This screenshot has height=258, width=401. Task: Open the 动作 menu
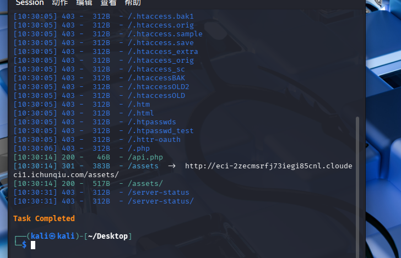click(59, 3)
